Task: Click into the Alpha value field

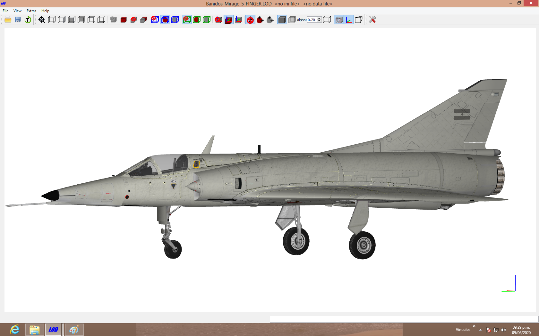Action: (x=312, y=20)
